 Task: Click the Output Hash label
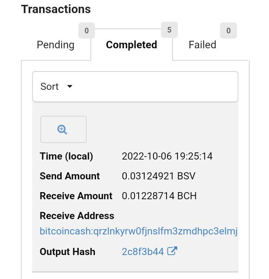pyautogui.click(x=68, y=252)
